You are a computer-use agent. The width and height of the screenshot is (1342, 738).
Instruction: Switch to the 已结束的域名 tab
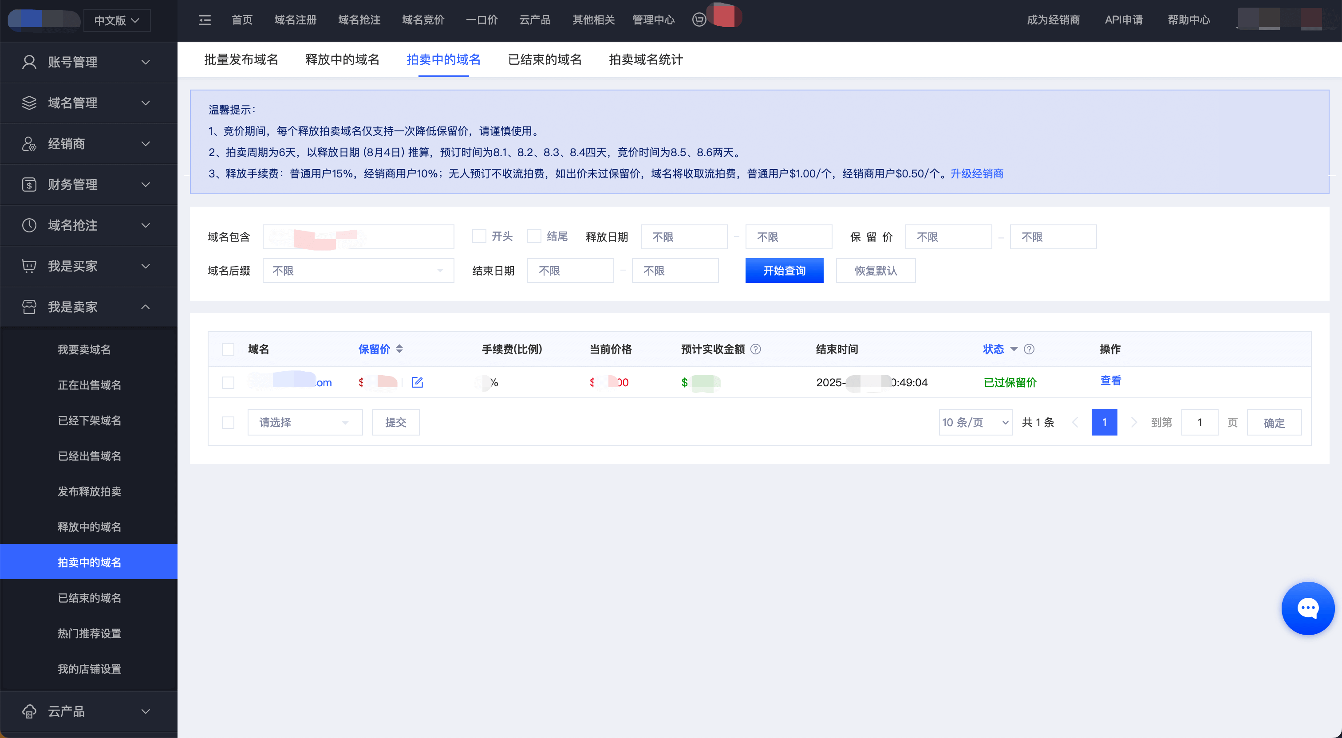545,59
